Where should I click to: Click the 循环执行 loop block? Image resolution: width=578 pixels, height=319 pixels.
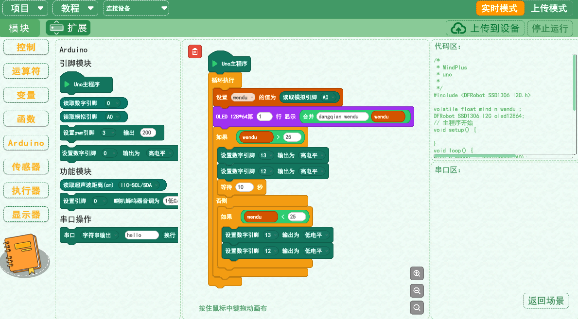coord(223,80)
